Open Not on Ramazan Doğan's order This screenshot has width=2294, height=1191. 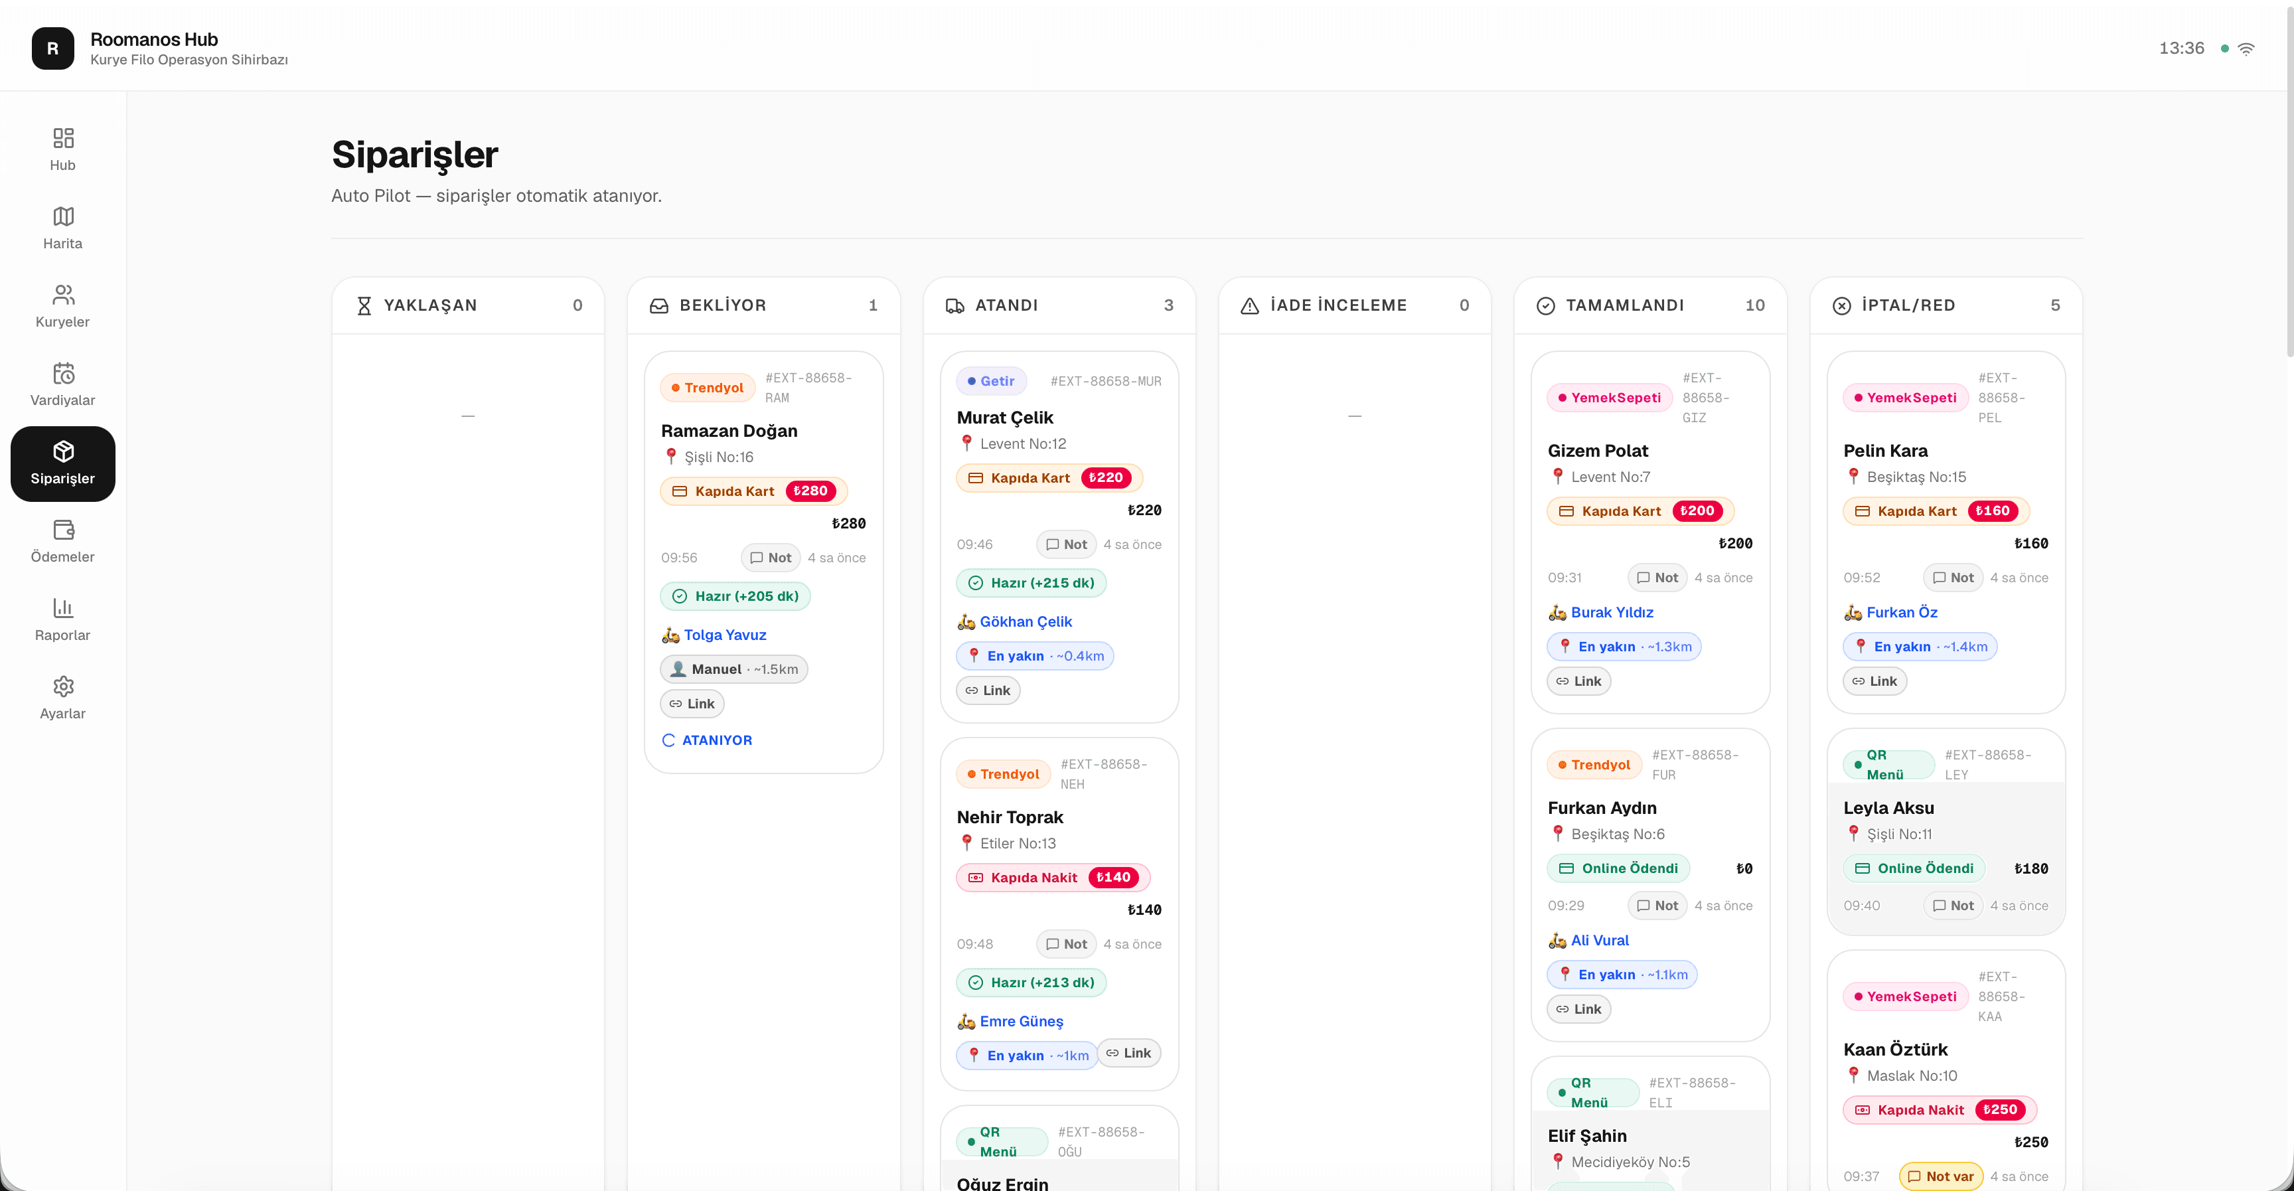click(770, 558)
